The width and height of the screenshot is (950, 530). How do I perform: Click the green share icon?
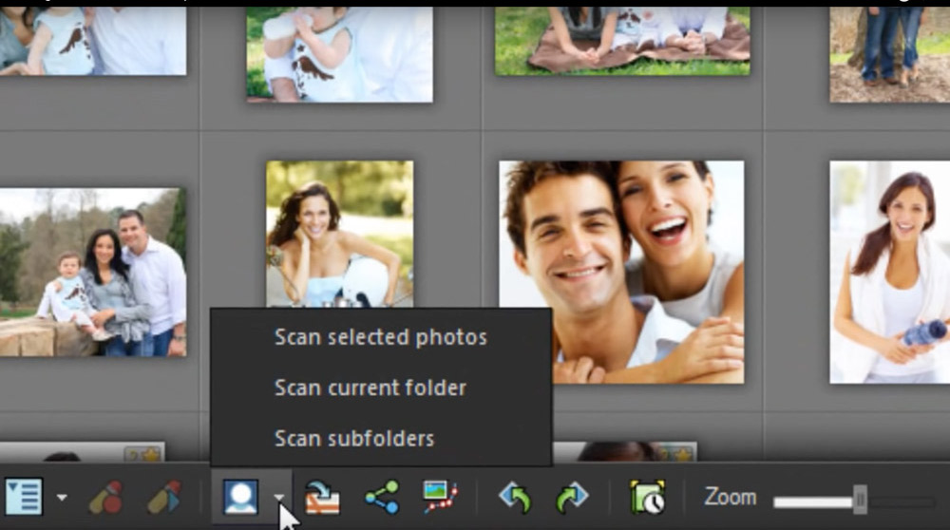tap(382, 498)
